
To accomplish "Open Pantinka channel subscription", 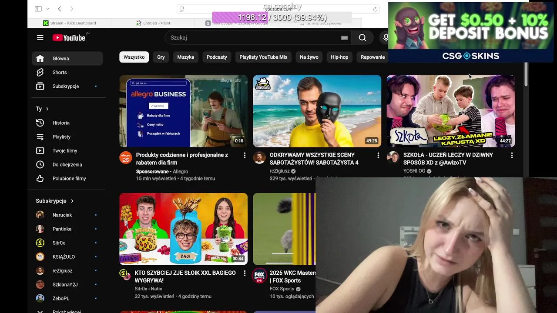I will (x=67, y=229).
